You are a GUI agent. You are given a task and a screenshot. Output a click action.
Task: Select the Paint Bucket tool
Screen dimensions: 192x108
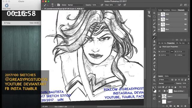pos(154,52)
